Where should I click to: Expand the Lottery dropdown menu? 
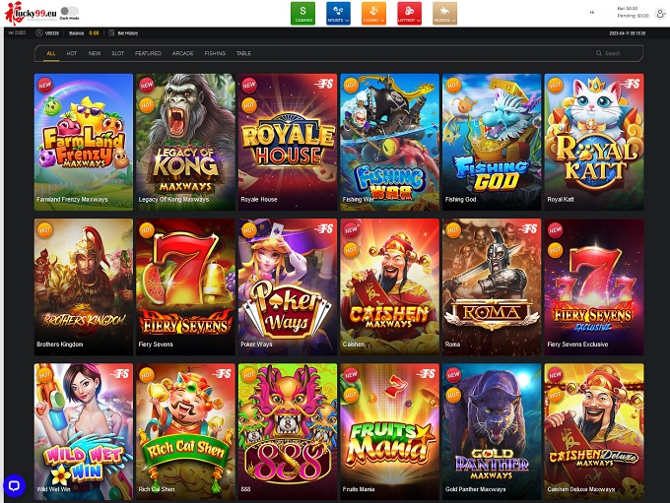tap(409, 13)
